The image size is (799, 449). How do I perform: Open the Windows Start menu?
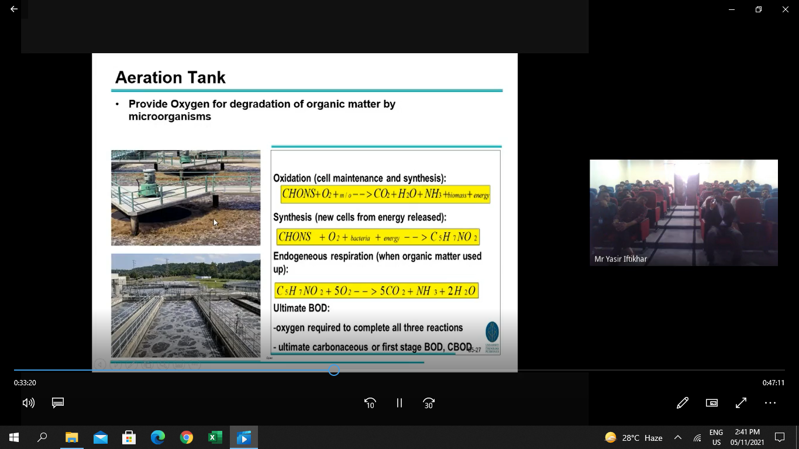pos(14,437)
